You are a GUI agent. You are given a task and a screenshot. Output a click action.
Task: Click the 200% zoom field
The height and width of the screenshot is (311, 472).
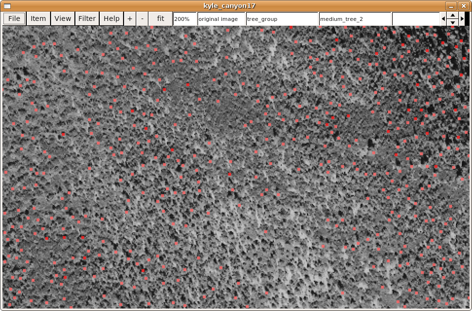point(185,19)
